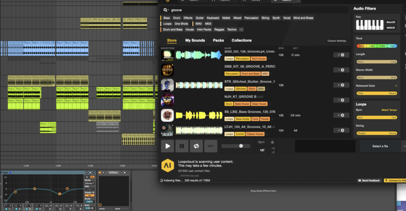Open the SS_LBG_Bass Grooves pack artwork
Viewport: 406px width, 211px height.
coord(167,115)
